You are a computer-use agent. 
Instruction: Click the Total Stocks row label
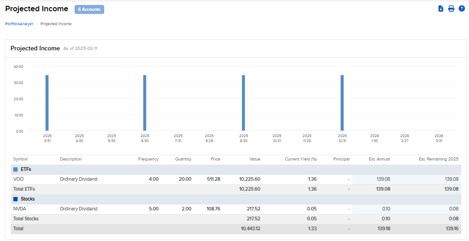coord(26,219)
